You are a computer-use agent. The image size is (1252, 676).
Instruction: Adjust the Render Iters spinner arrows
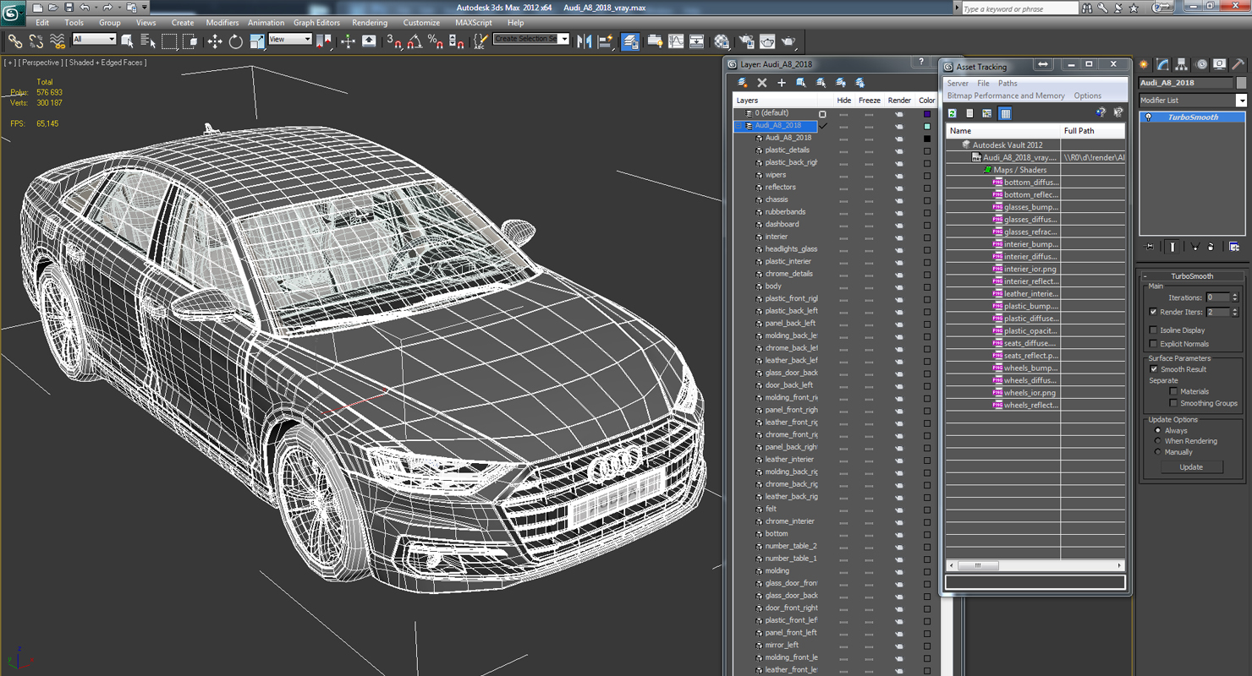tap(1235, 312)
